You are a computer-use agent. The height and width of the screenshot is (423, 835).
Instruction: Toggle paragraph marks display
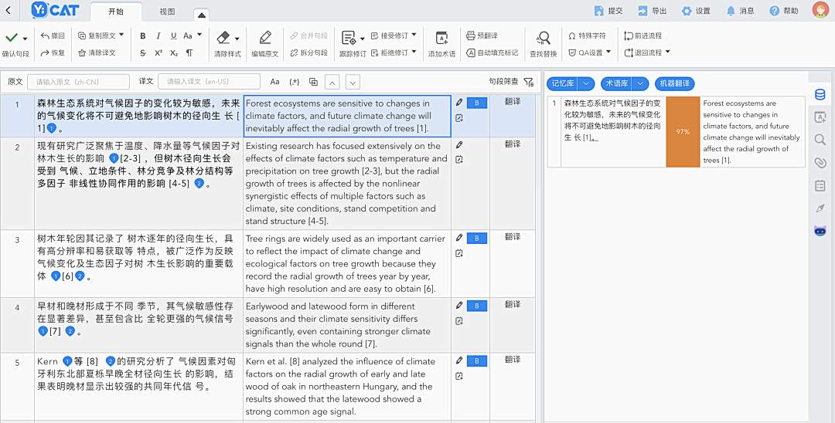coord(189,52)
